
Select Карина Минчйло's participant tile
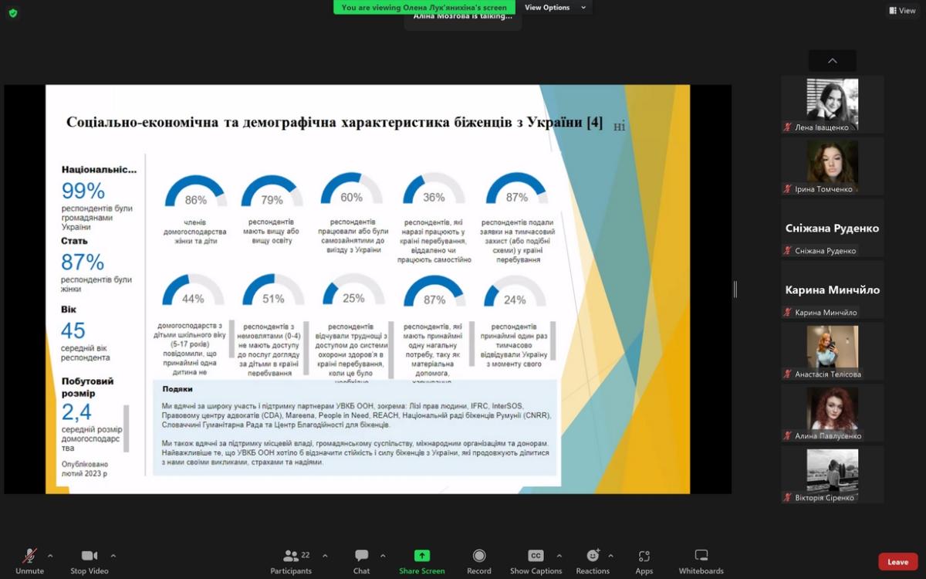tap(833, 289)
